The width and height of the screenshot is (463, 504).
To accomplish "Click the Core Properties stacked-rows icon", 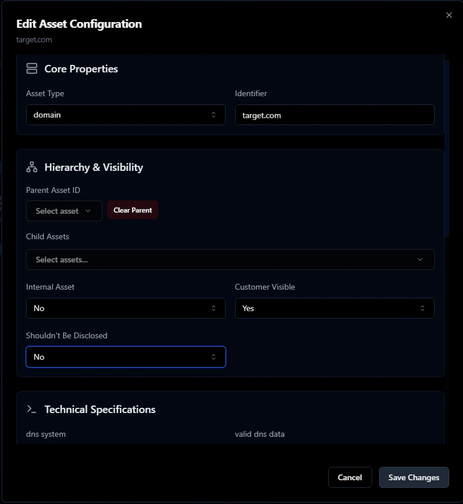I will click(x=32, y=68).
